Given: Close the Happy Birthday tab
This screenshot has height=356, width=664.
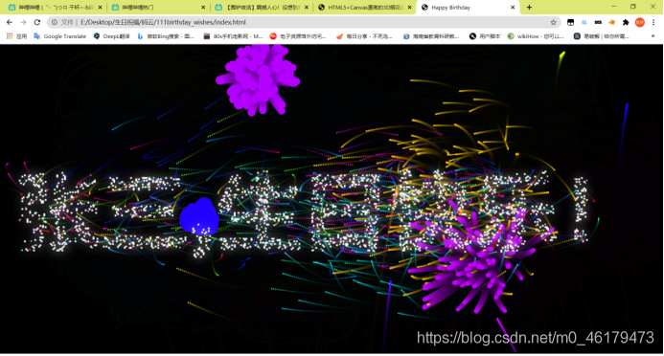Looking at the screenshot, I should pyautogui.click(x=513, y=8).
